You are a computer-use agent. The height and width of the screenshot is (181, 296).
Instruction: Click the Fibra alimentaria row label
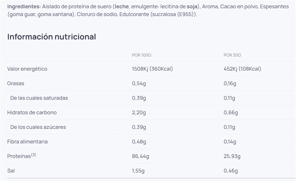[x=27, y=141]
